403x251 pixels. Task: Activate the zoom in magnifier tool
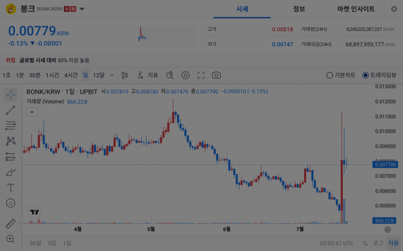pyautogui.click(x=10, y=239)
